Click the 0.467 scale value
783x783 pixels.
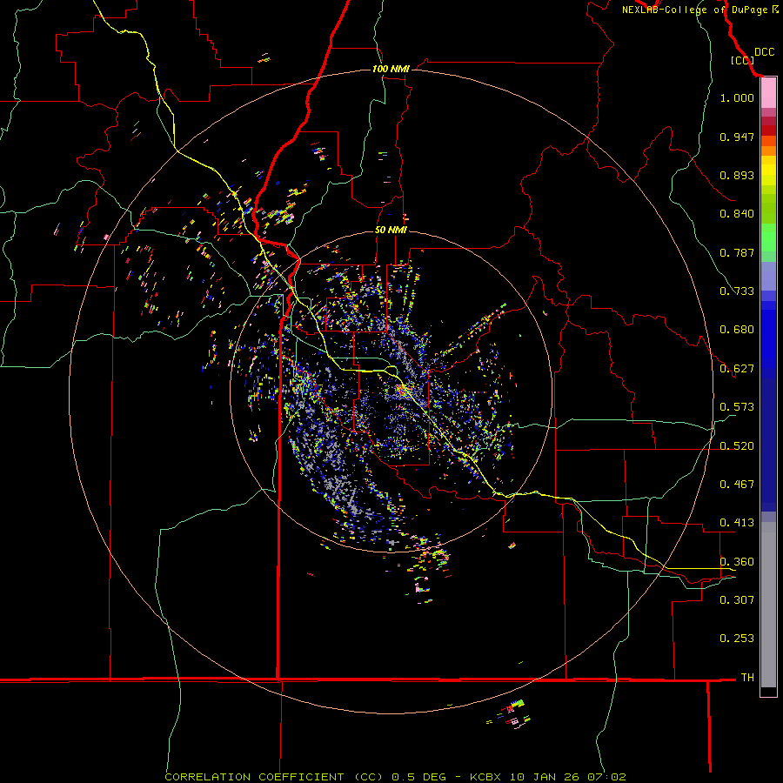click(737, 485)
